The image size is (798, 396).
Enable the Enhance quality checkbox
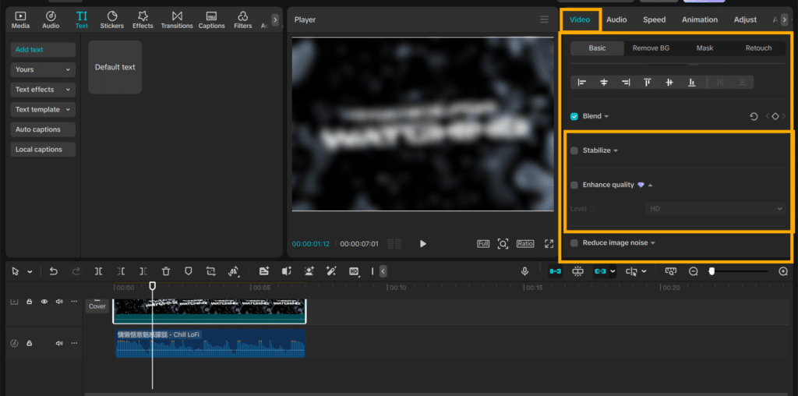click(574, 186)
